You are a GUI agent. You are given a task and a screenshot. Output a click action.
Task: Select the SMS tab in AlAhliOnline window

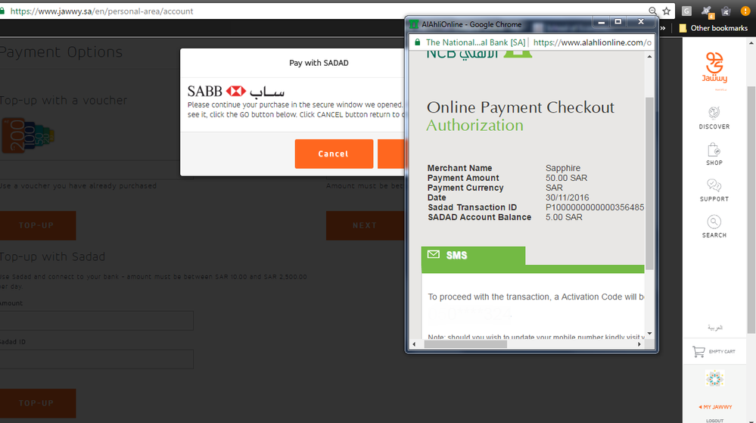[473, 255]
